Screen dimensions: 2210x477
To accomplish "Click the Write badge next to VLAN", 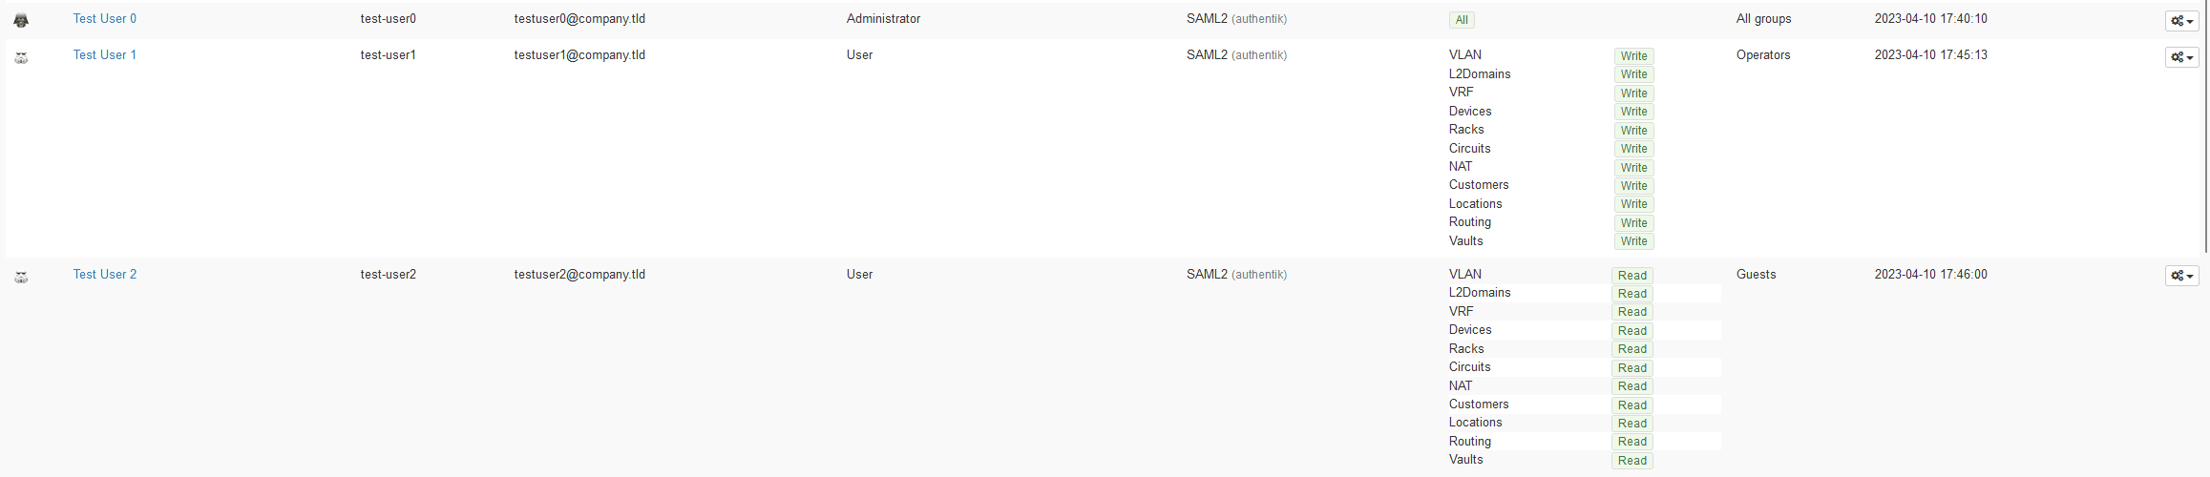I will [x=1633, y=56].
